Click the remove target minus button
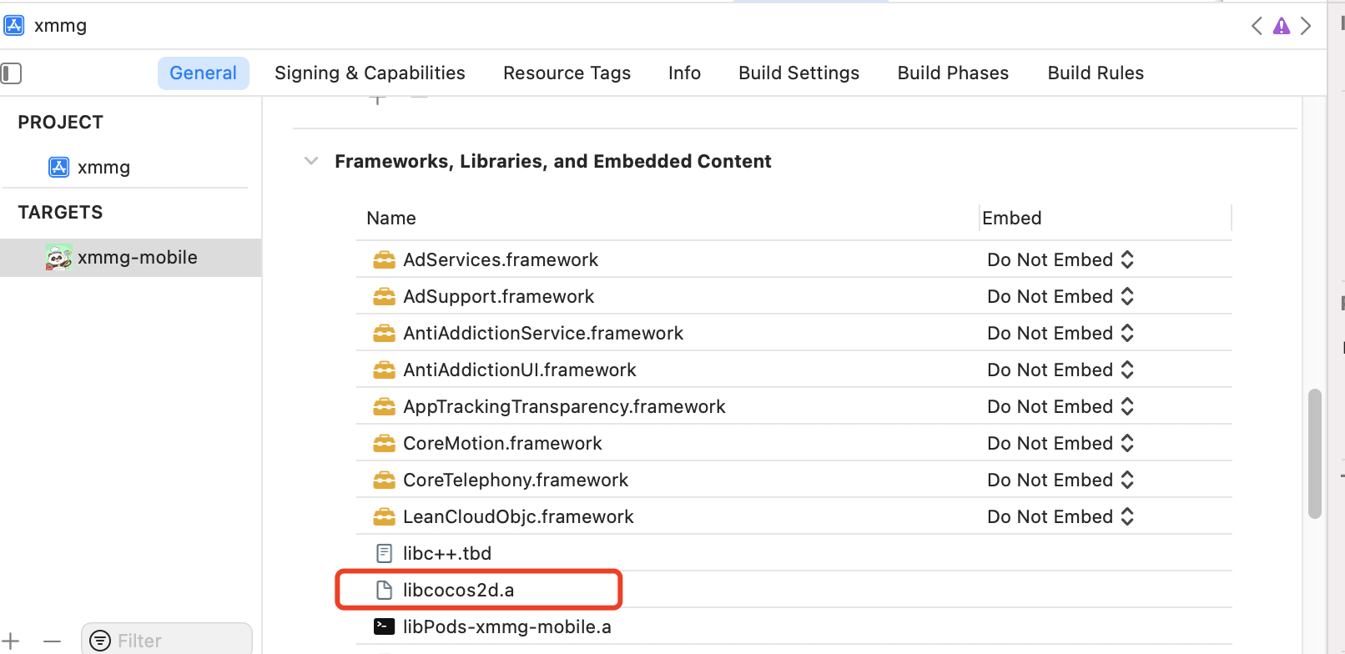 pos(52,641)
